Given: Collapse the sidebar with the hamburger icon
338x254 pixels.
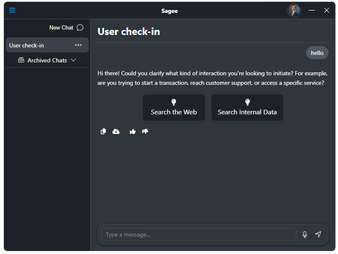Looking at the screenshot, I should coord(12,10).
